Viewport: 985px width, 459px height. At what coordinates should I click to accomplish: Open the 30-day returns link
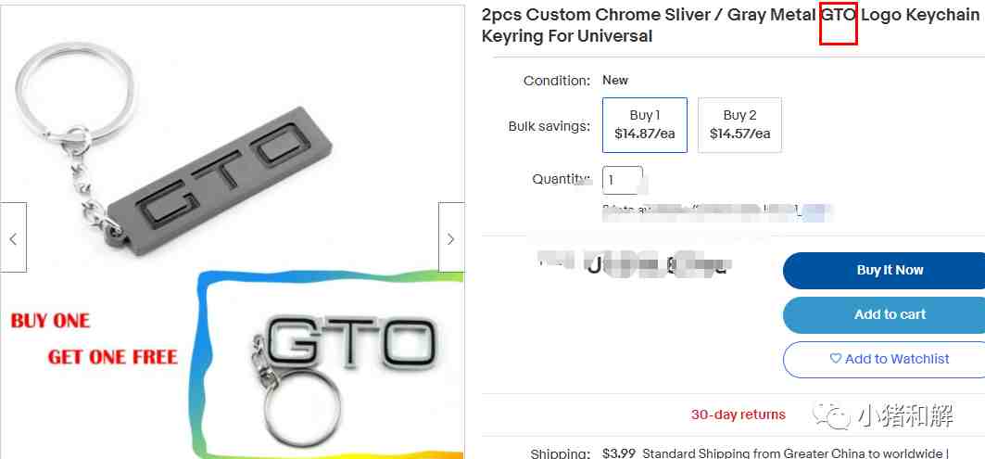738,414
